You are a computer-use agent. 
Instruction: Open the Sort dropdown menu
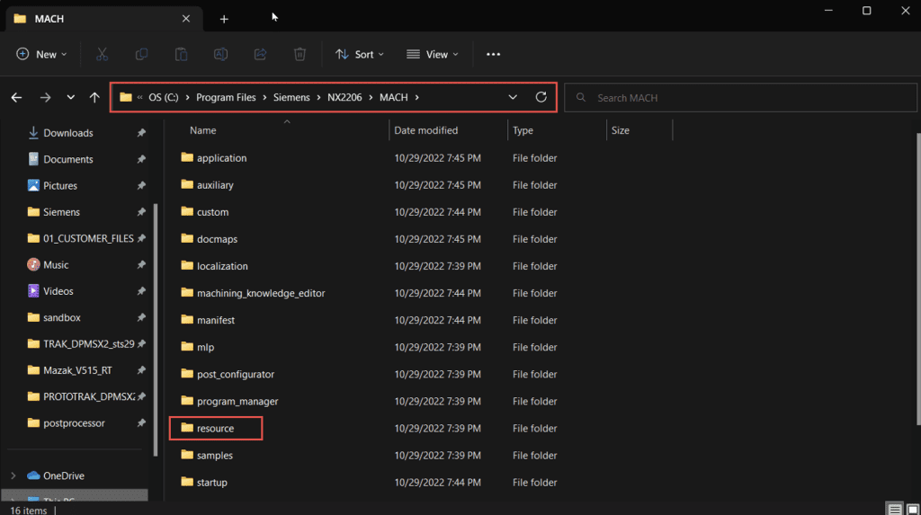[360, 54]
